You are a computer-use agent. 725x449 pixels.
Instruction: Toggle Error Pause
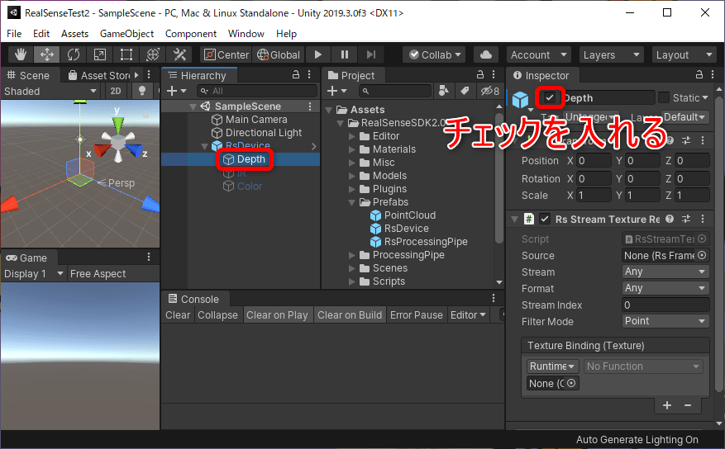[x=416, y=315]
